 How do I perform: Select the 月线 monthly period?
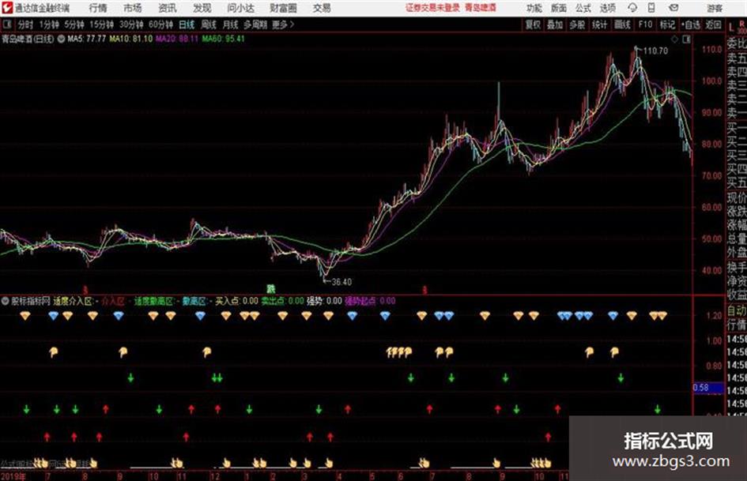(x=230, y=24)
